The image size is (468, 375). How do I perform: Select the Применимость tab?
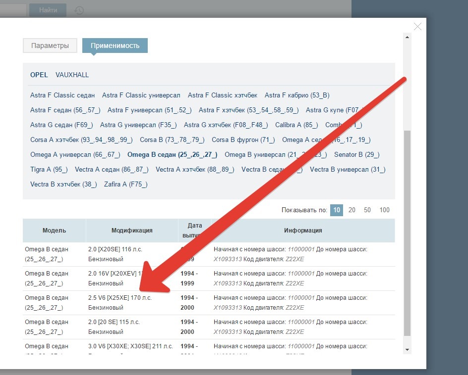click(115, 46)
